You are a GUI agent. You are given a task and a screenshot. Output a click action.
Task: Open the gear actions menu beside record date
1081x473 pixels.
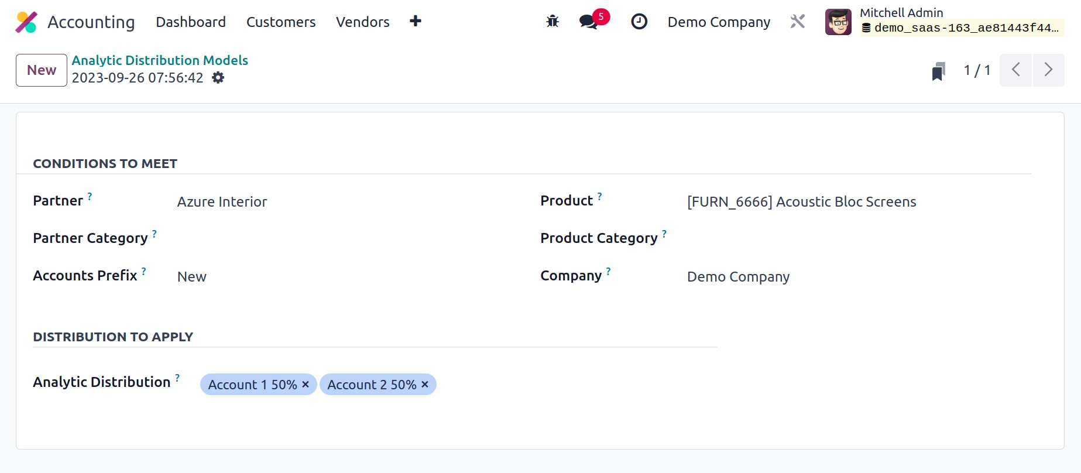click(x=218, y=78)
